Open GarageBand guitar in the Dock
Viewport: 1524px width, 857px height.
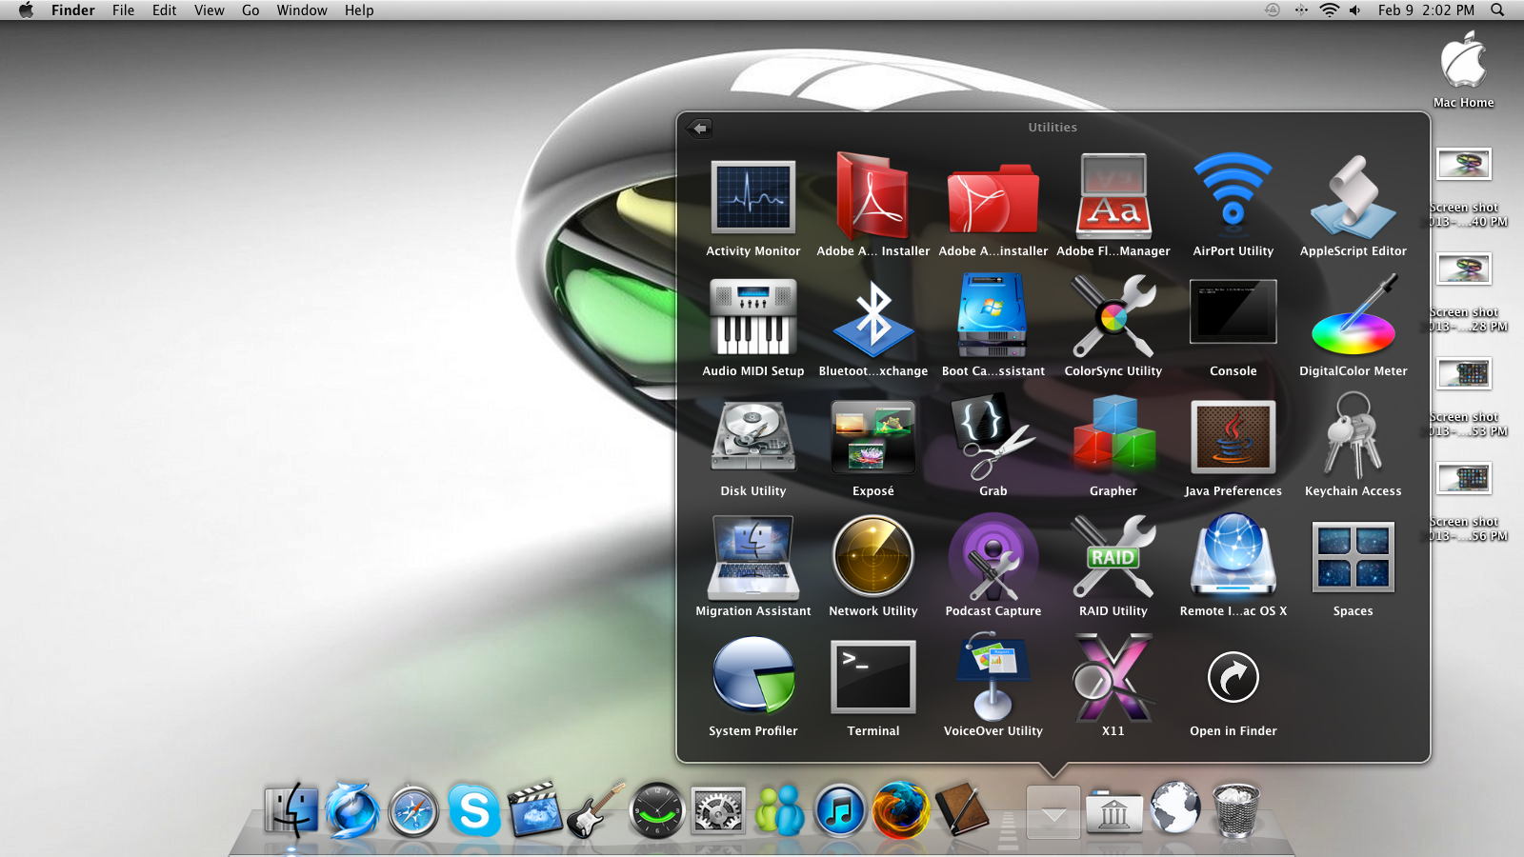coord(596,810)
